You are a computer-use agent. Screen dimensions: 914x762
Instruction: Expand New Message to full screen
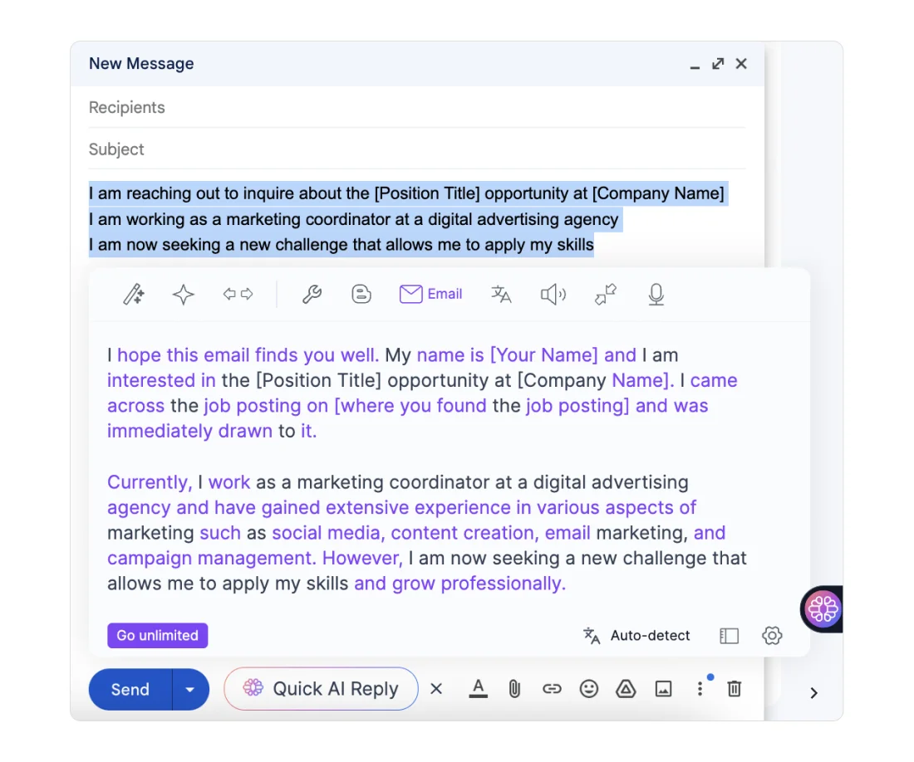pos(718,63)
